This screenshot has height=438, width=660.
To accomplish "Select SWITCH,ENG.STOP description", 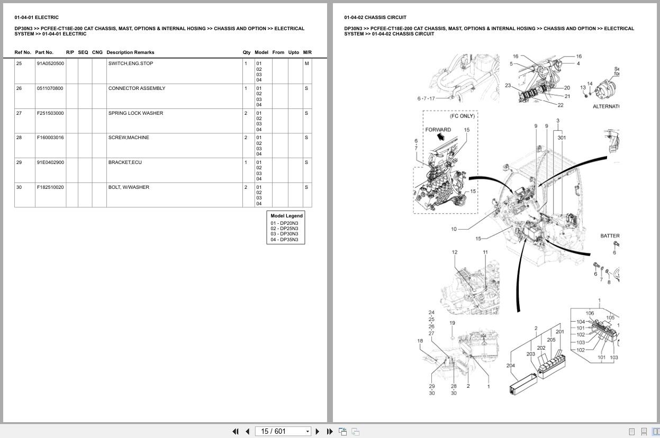I will click(131, 63).
